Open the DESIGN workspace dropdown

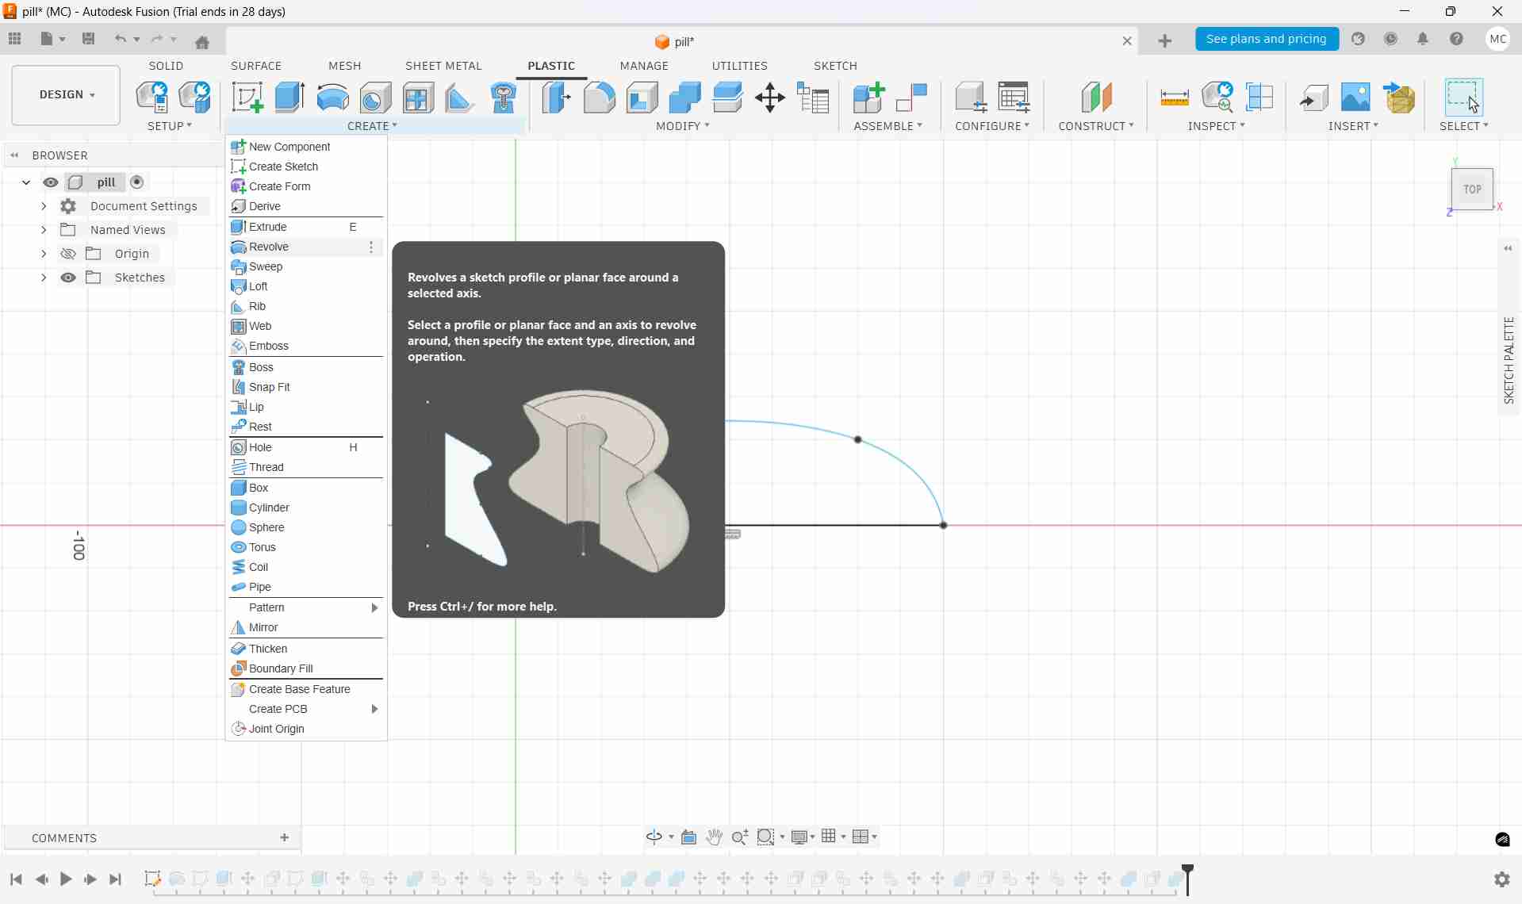(65, 94)
